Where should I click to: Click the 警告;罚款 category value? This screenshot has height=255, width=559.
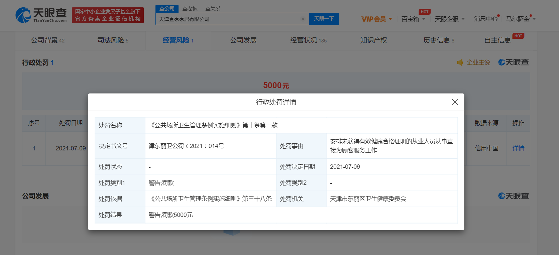click(x=161, y=183)
